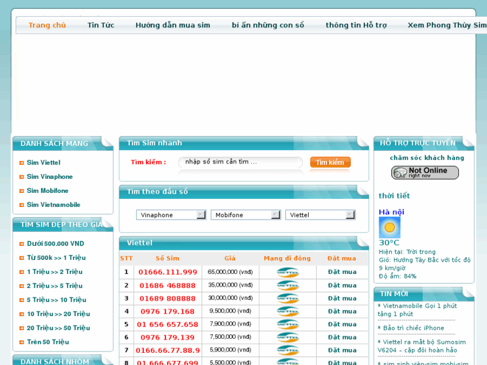Click bullet icon beside 10 Triệu >> 20 Triệu
Viewport: 487px width, 365px height.
pos(21,314)
